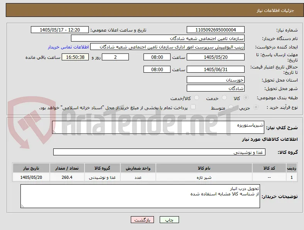
Task: Click the need date cell 1405/05/20 in table
Action: pos(31,177)
